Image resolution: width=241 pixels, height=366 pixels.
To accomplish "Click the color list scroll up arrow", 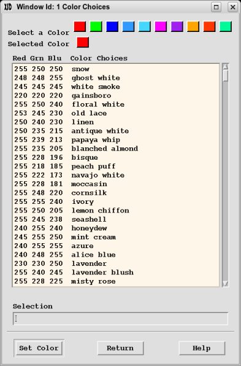I will 226,67.
